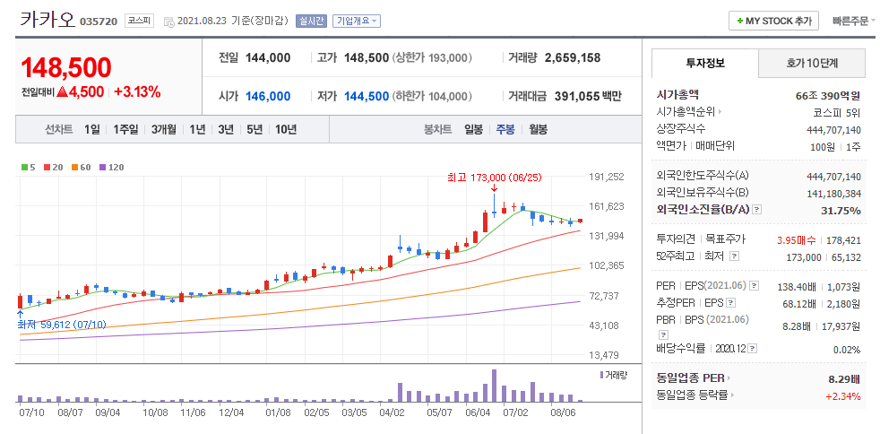Click the calendar clock icon before the date
The width and height of the screenshot is (880, 434).
point(169,22)
